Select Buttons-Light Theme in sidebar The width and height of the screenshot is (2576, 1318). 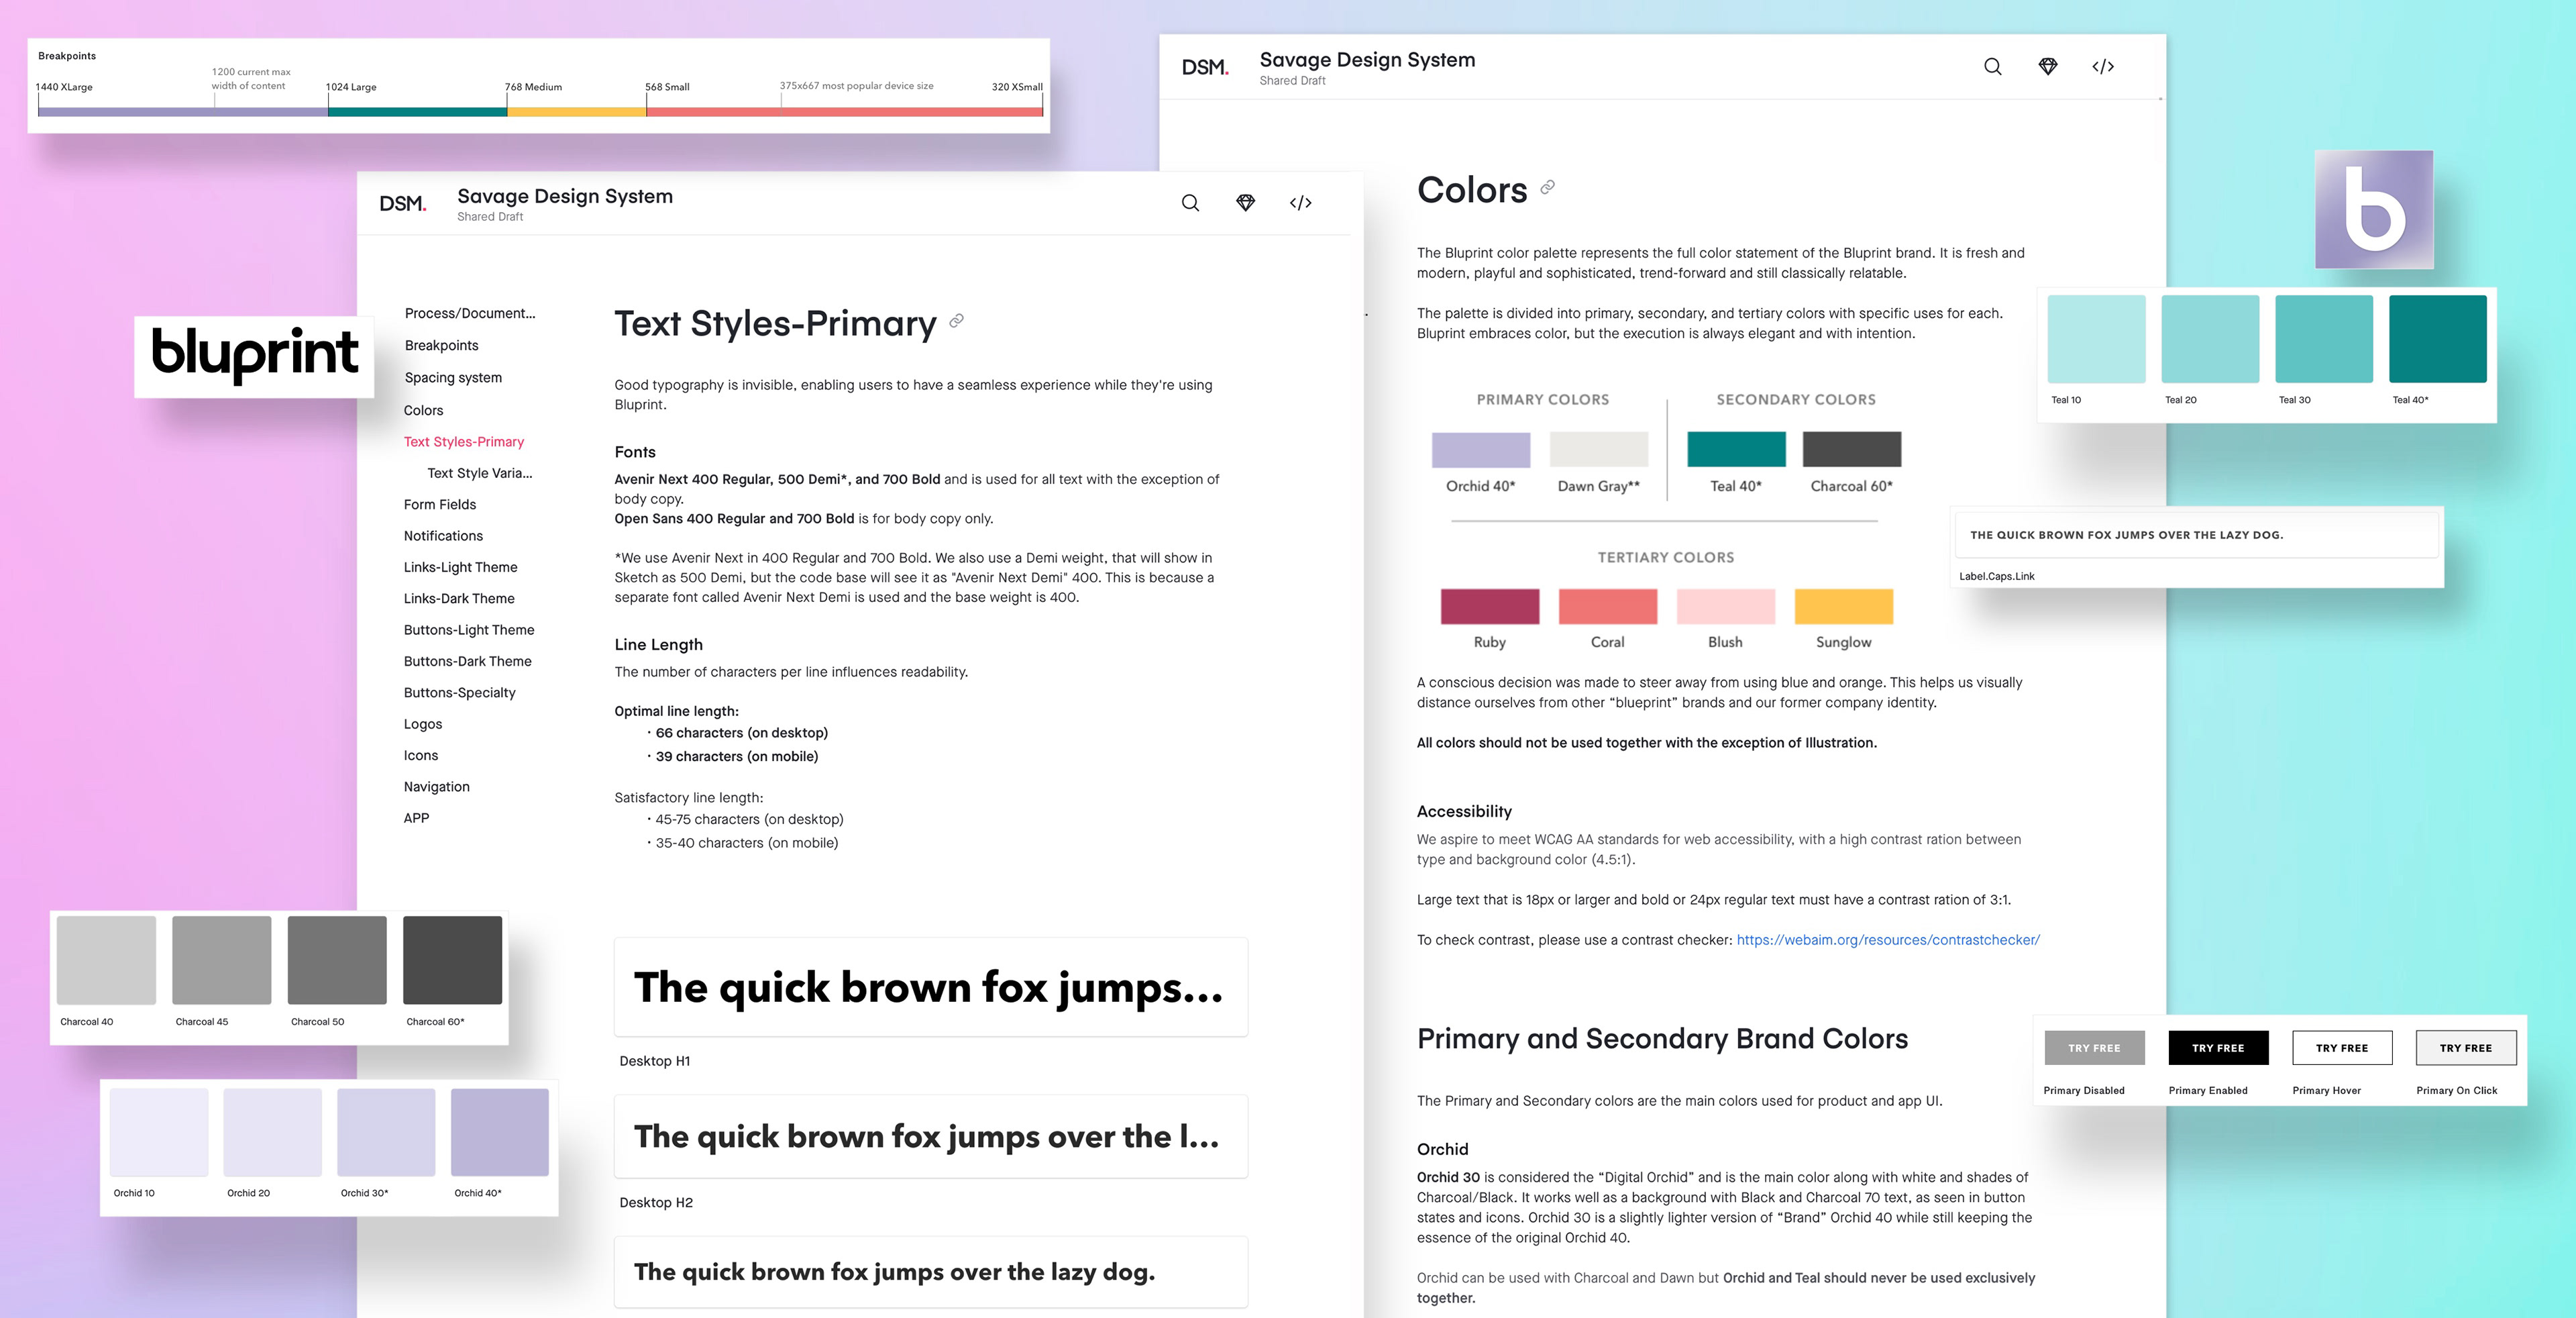pos(469,630)
